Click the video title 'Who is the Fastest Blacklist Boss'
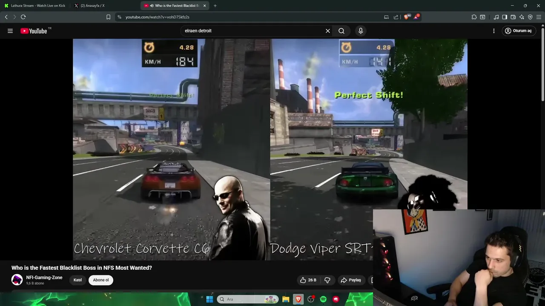 82,268
